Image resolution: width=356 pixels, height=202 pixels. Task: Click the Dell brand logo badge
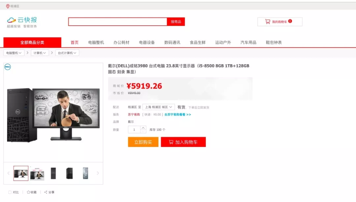click(8, 67)
